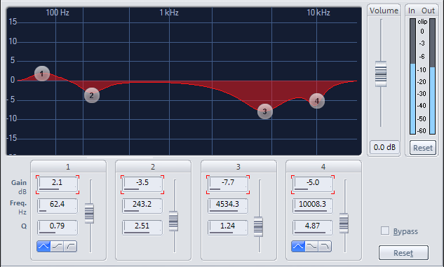Viewport: 444px width, 267px height.
Task: Click EQ node 2 on the graph
Action: click(x=92, y=95)
